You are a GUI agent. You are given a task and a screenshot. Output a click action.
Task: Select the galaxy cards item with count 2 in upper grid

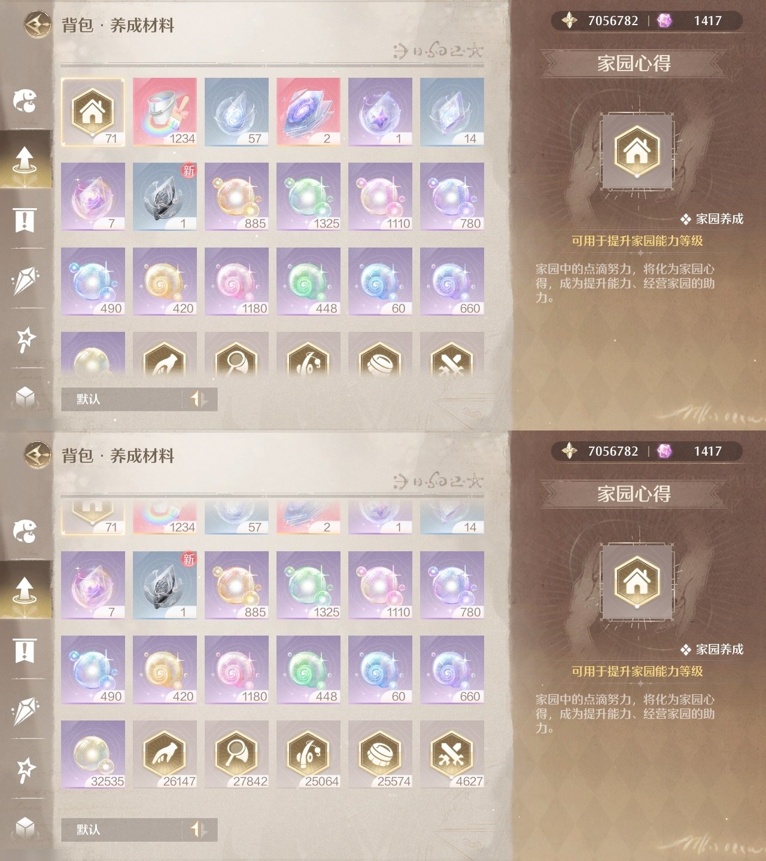pyautogui.click(x=308, y=112)
